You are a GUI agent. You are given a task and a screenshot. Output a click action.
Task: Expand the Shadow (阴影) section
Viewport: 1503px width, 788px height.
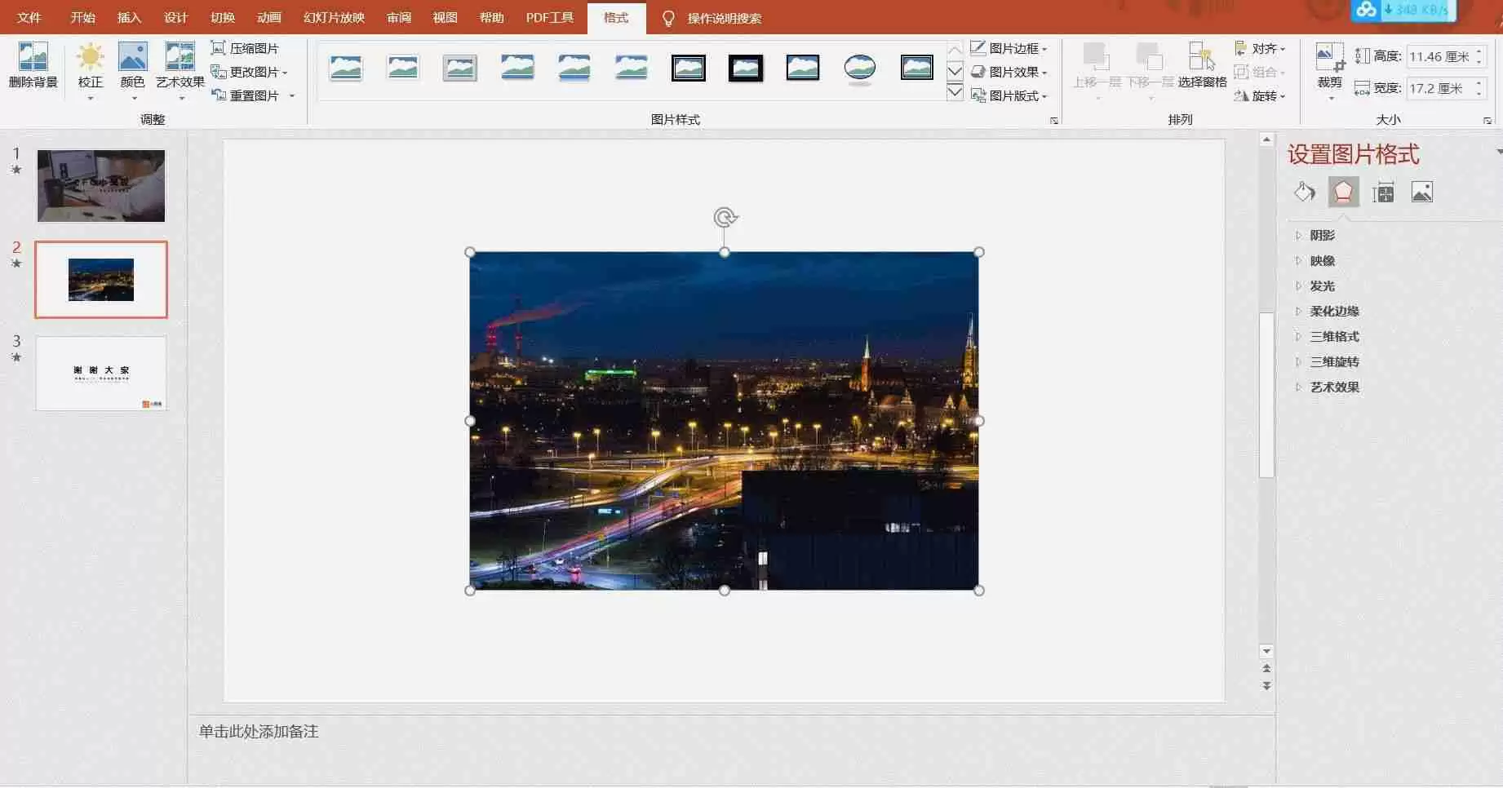[x=1322, y=236]
